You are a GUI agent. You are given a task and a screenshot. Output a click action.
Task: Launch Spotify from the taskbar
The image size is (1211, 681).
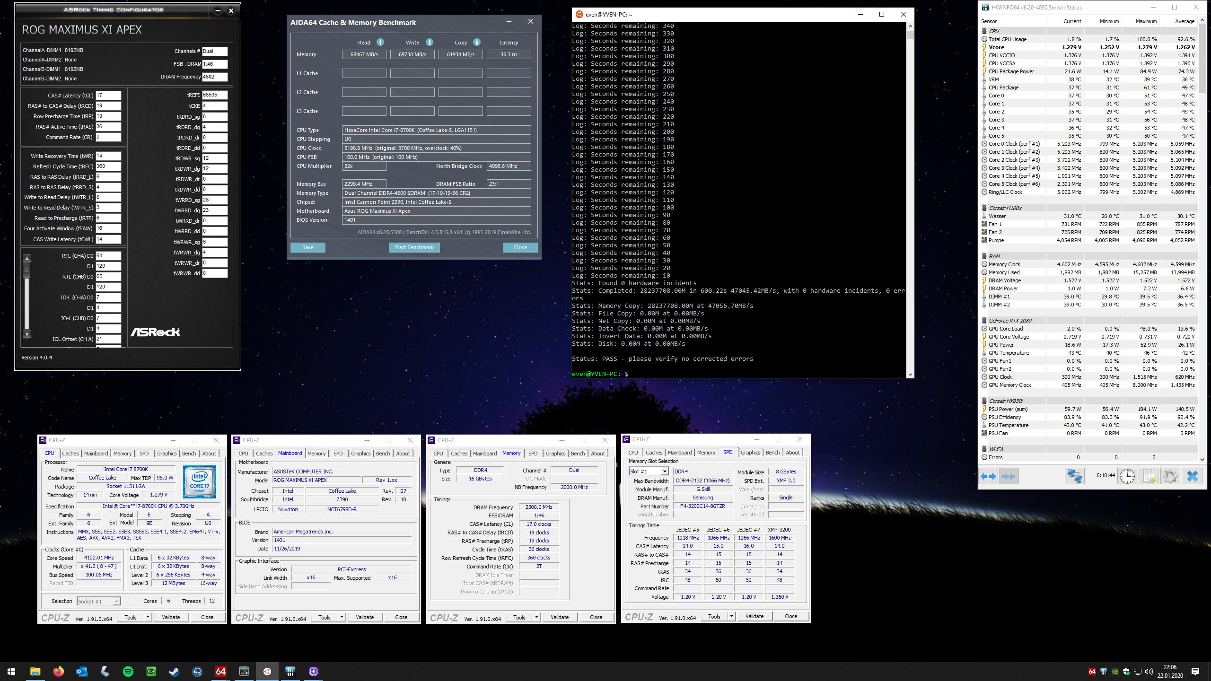point(128,672)
